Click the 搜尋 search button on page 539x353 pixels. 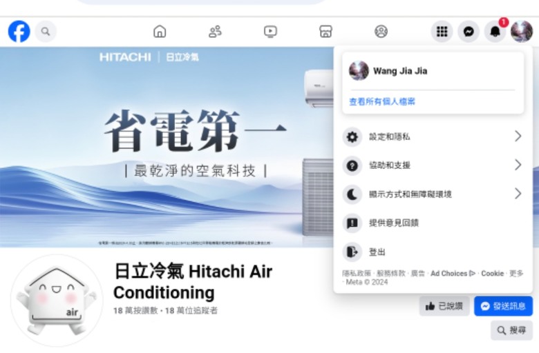(x=511, y=330)
